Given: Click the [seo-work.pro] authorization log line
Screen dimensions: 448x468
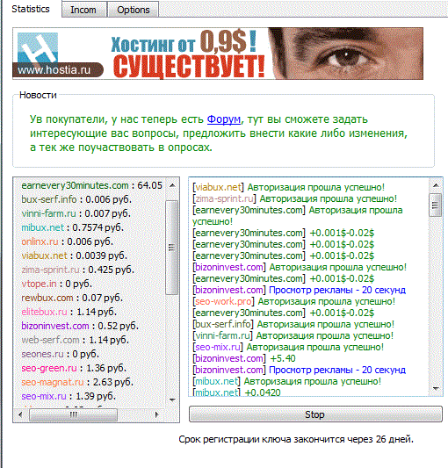Looking at the screenshot, I should pos(294,301).
